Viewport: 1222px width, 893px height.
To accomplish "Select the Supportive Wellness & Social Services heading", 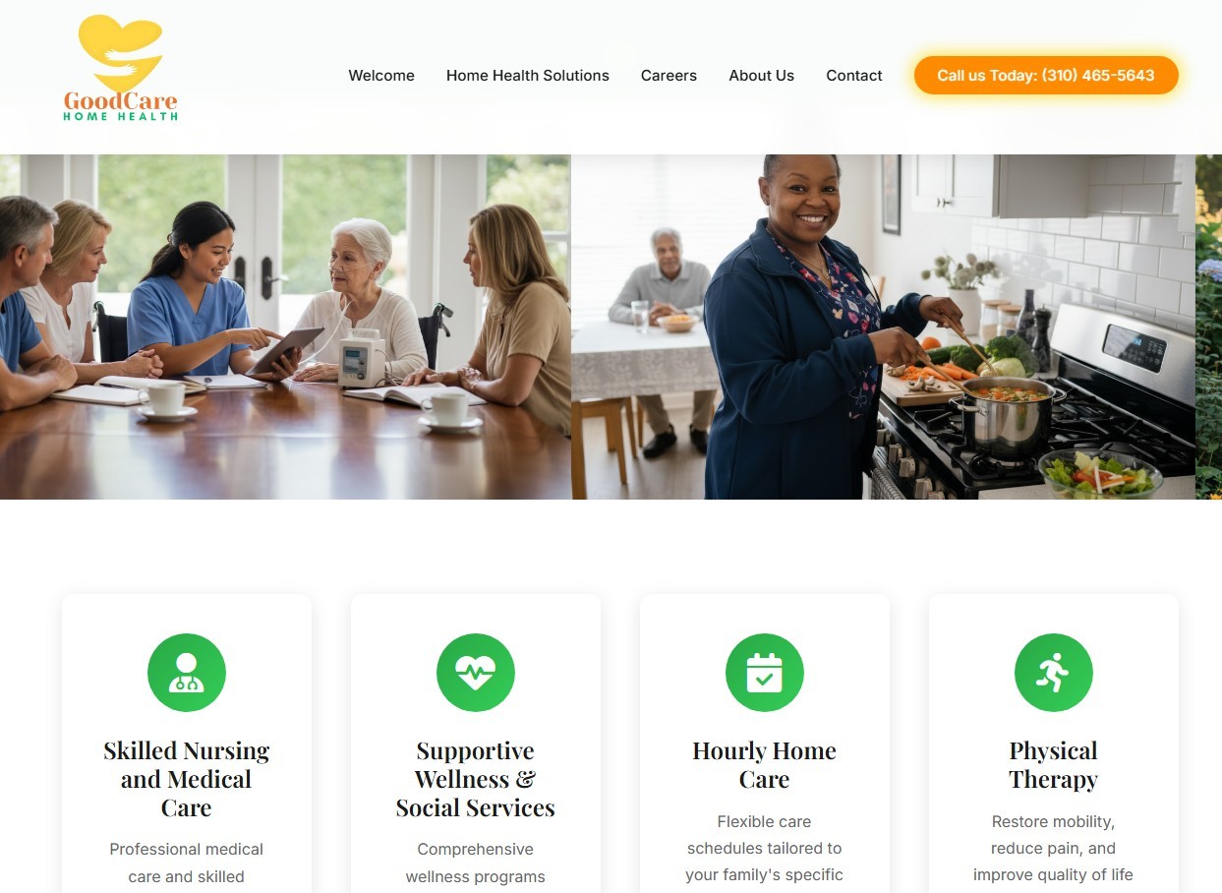I will point(476,779).
